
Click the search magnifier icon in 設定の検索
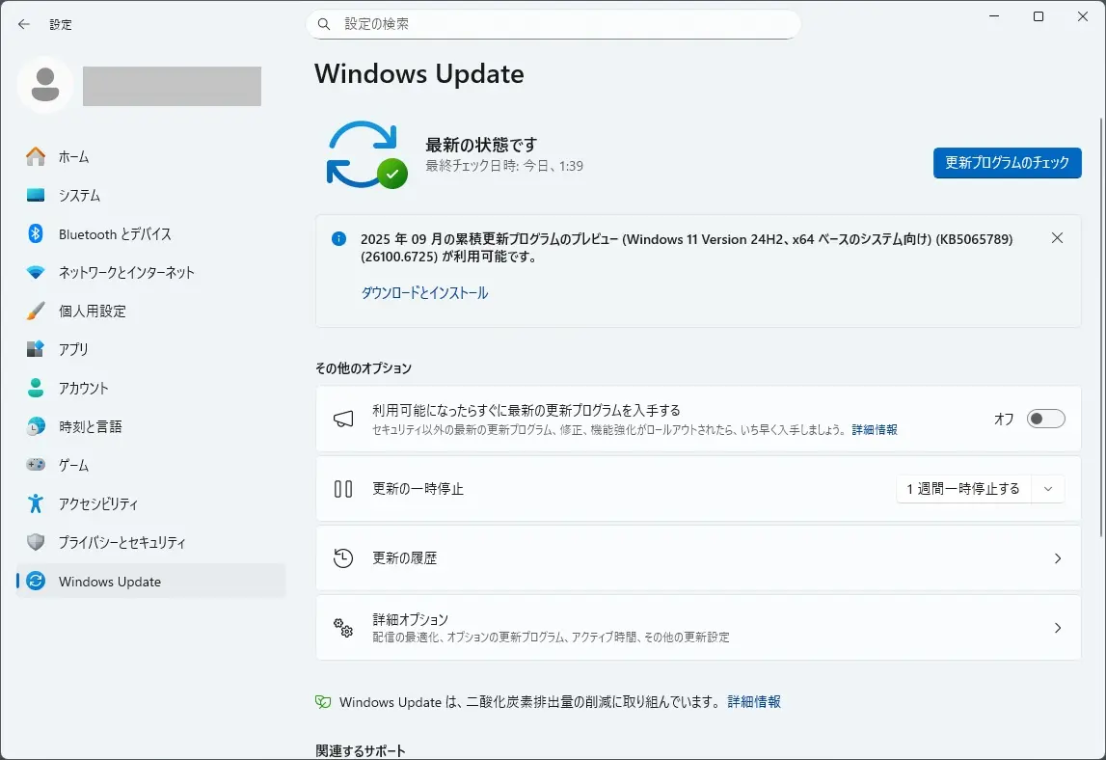coord(324,24)
